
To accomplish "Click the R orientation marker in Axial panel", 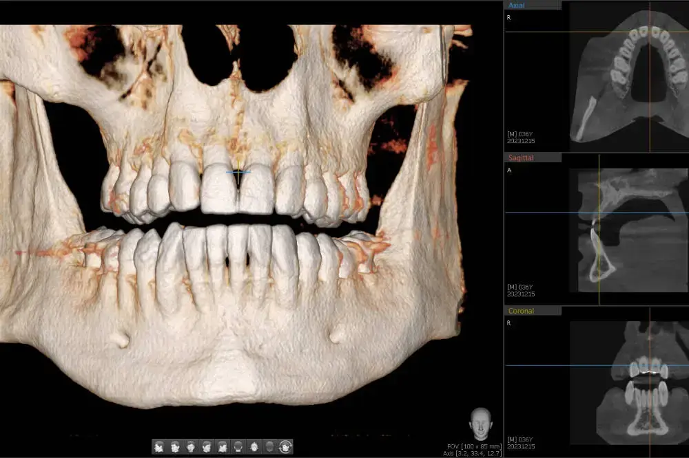I will (x=509, y=18).
